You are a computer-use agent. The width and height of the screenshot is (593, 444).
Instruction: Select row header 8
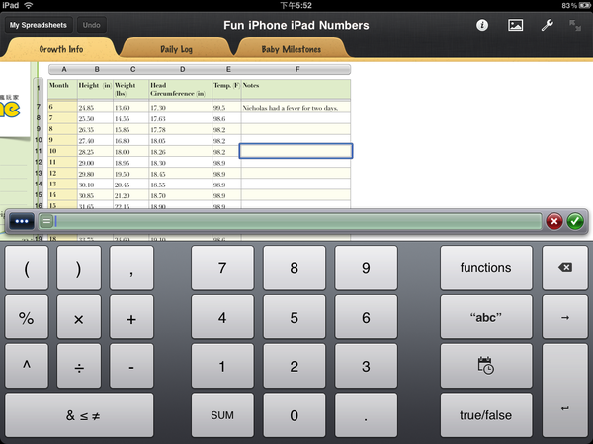coord(39,118)
